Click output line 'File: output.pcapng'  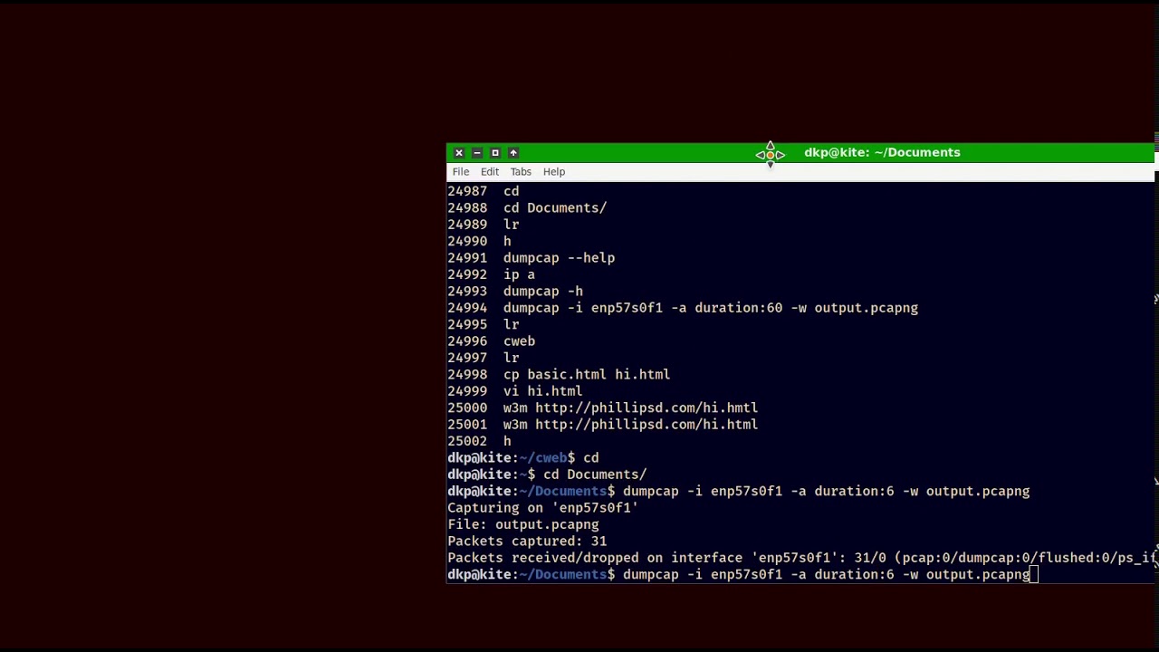pos(523,524)
